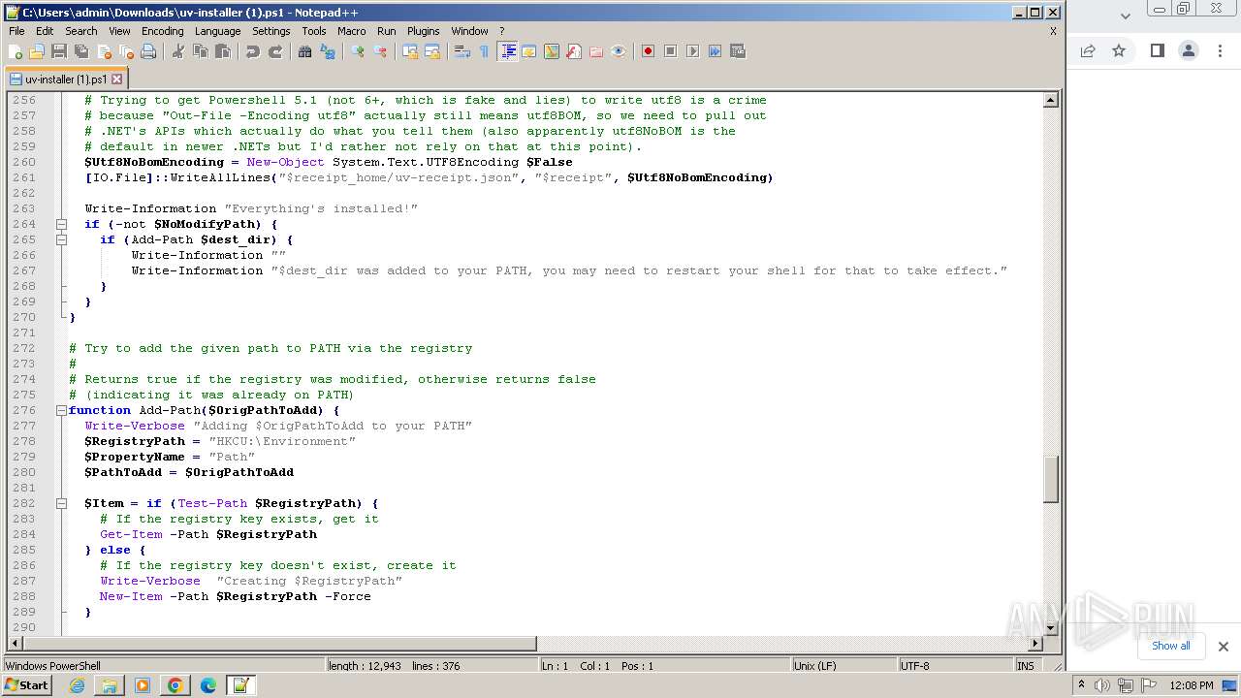Save the recorded macro icon
Screen dimensions: 1241x698
click(x=737, y=51)
